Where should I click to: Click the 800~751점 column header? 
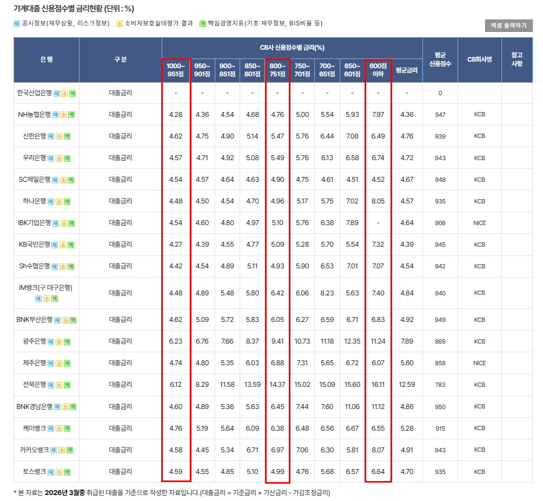tap(277, 70)
